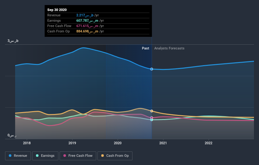The image size is (259, 165).
Task: Click the Analysts Forecasts label
Action: [x=169, y=48]
